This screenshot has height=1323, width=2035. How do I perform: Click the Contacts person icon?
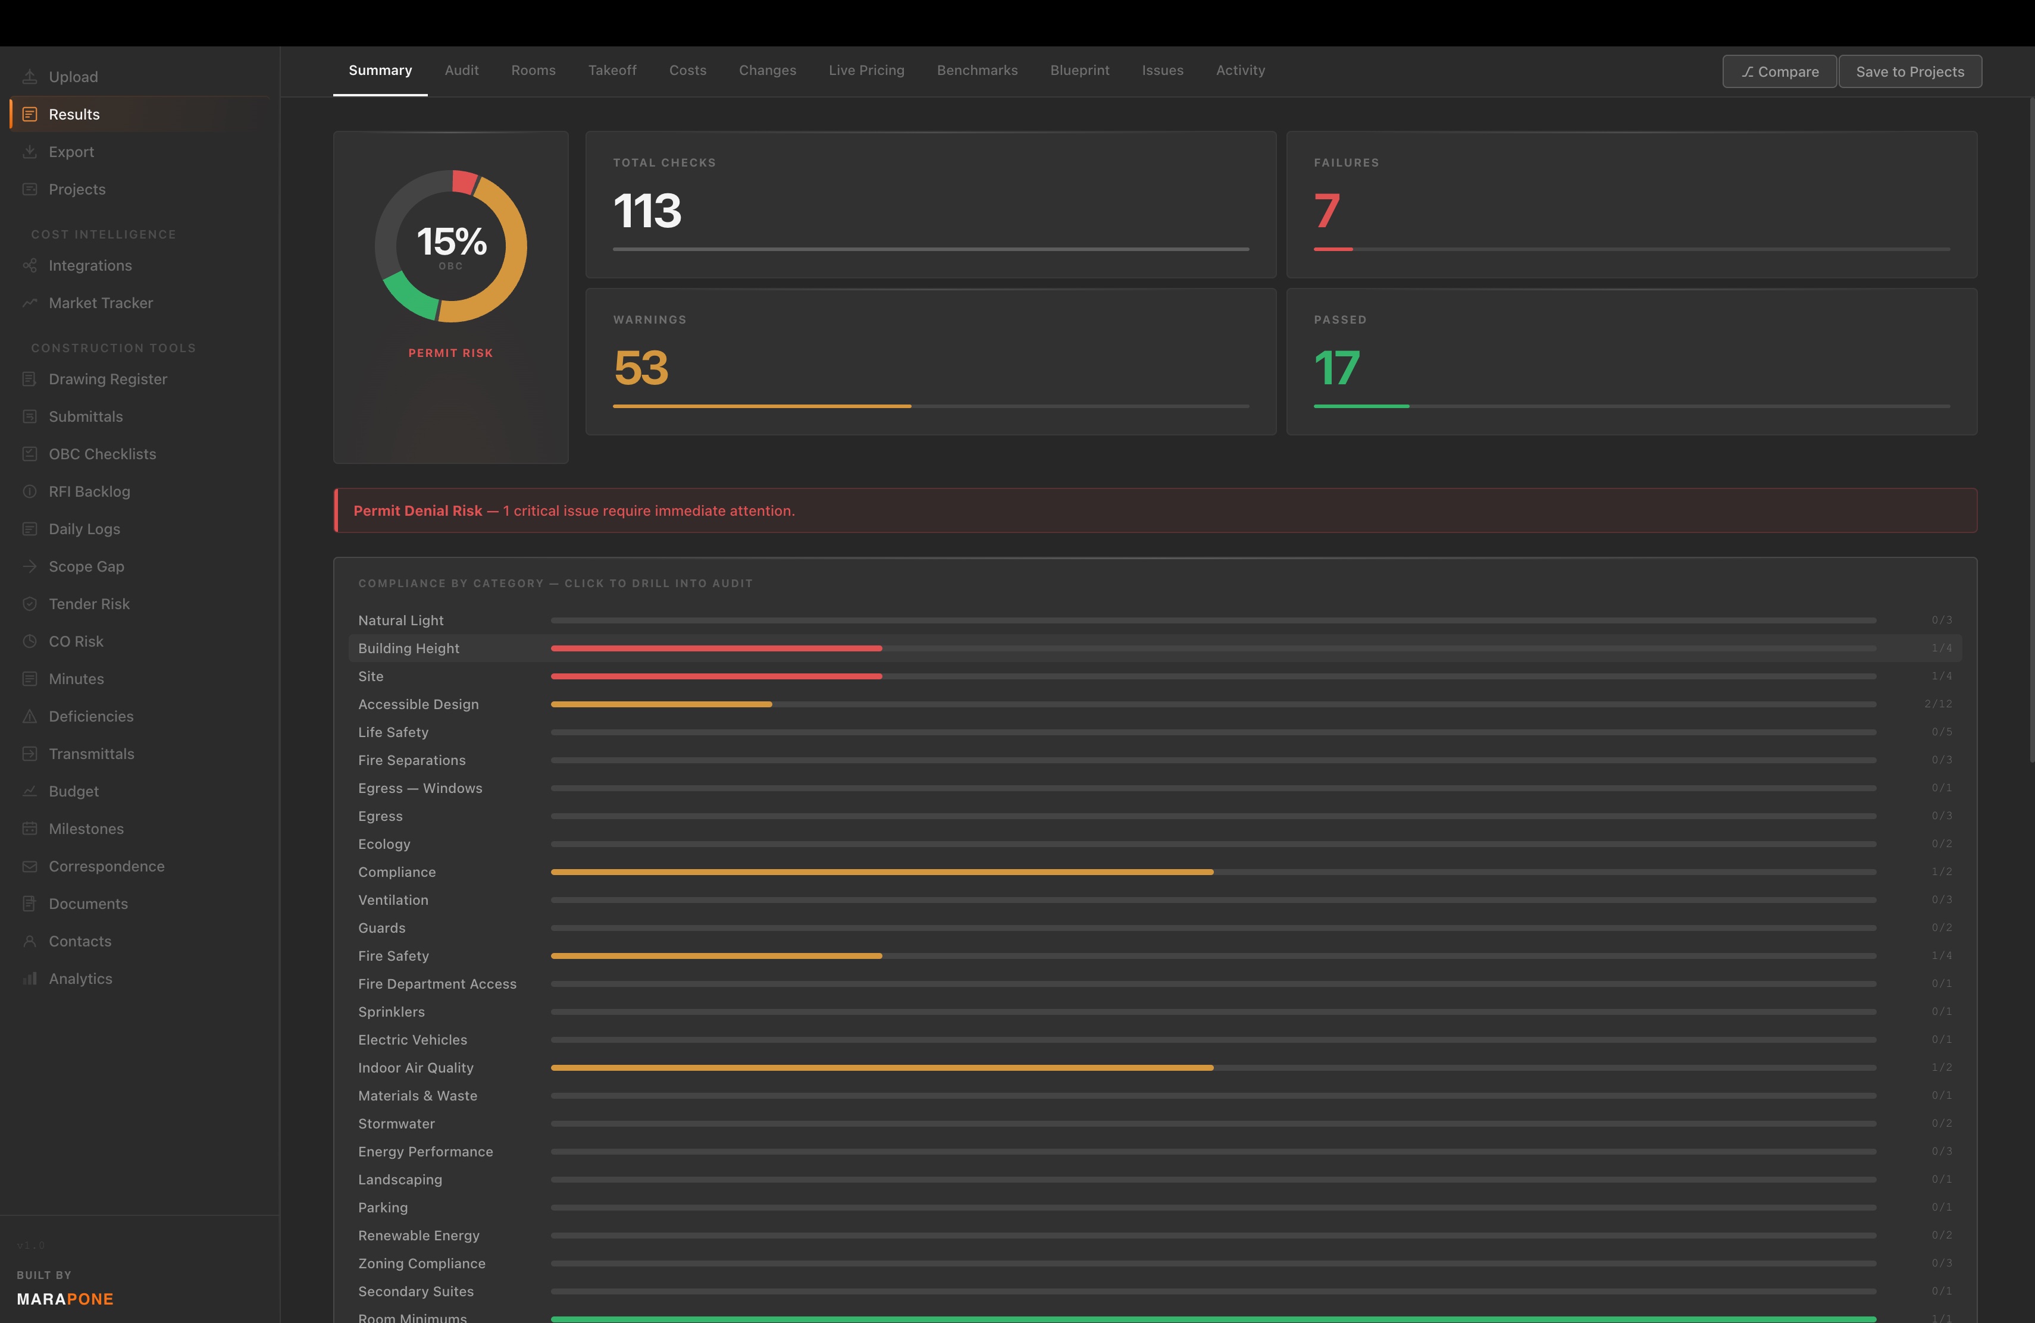pyautogui.click(x=30, y=943)
